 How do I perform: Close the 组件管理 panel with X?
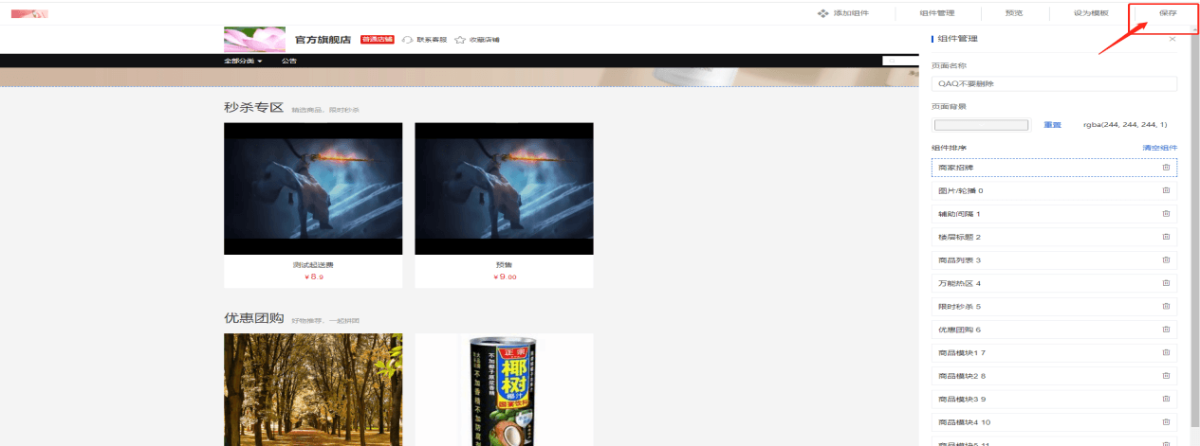tap(1172, 39)
